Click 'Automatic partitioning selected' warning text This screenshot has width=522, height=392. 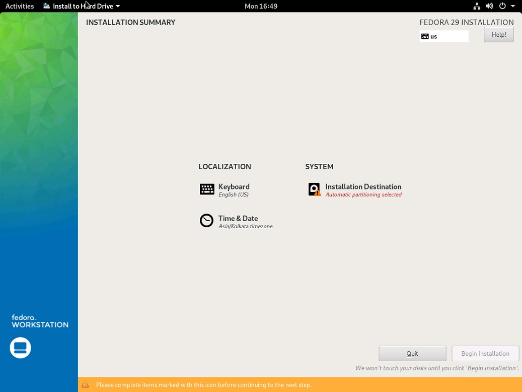pyautogui.click(x=363, y=194)
